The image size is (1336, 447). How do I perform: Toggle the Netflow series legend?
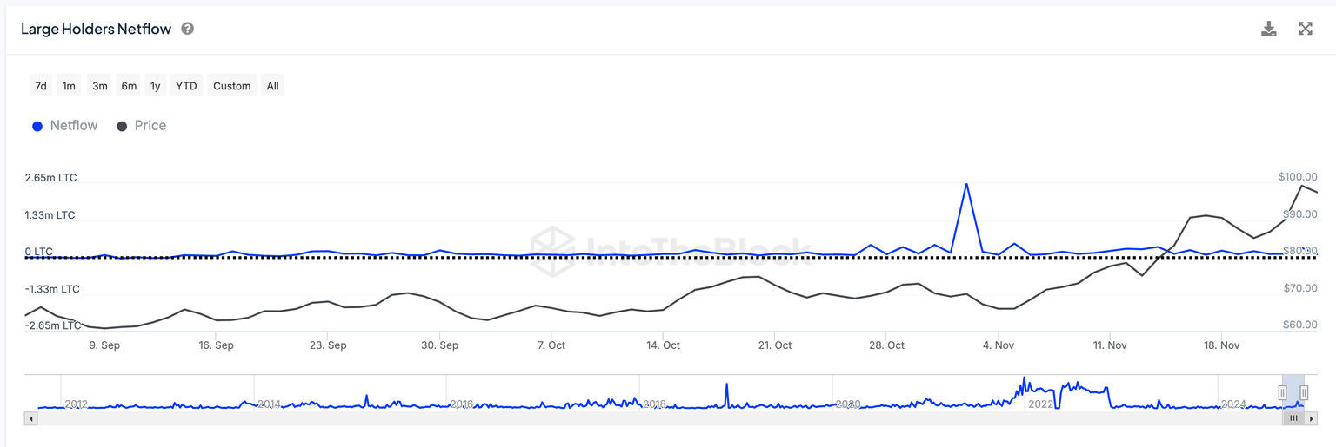pos(65,126)
